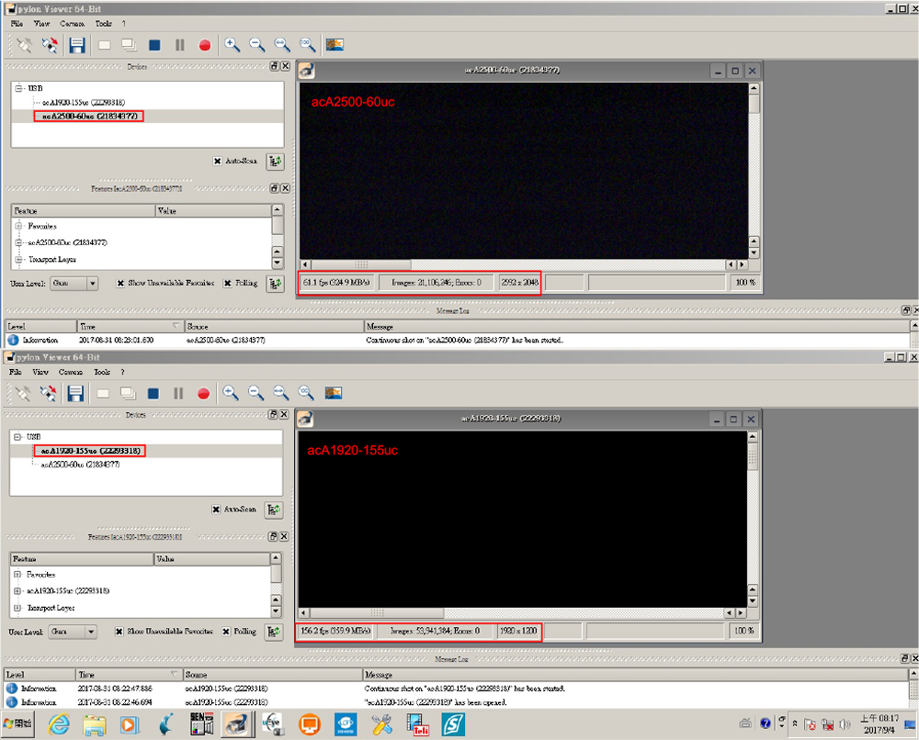Toggle Polling checkbox in the lower window
The image size is (919, 740).
pyautogui.click(x=226, y=632)
